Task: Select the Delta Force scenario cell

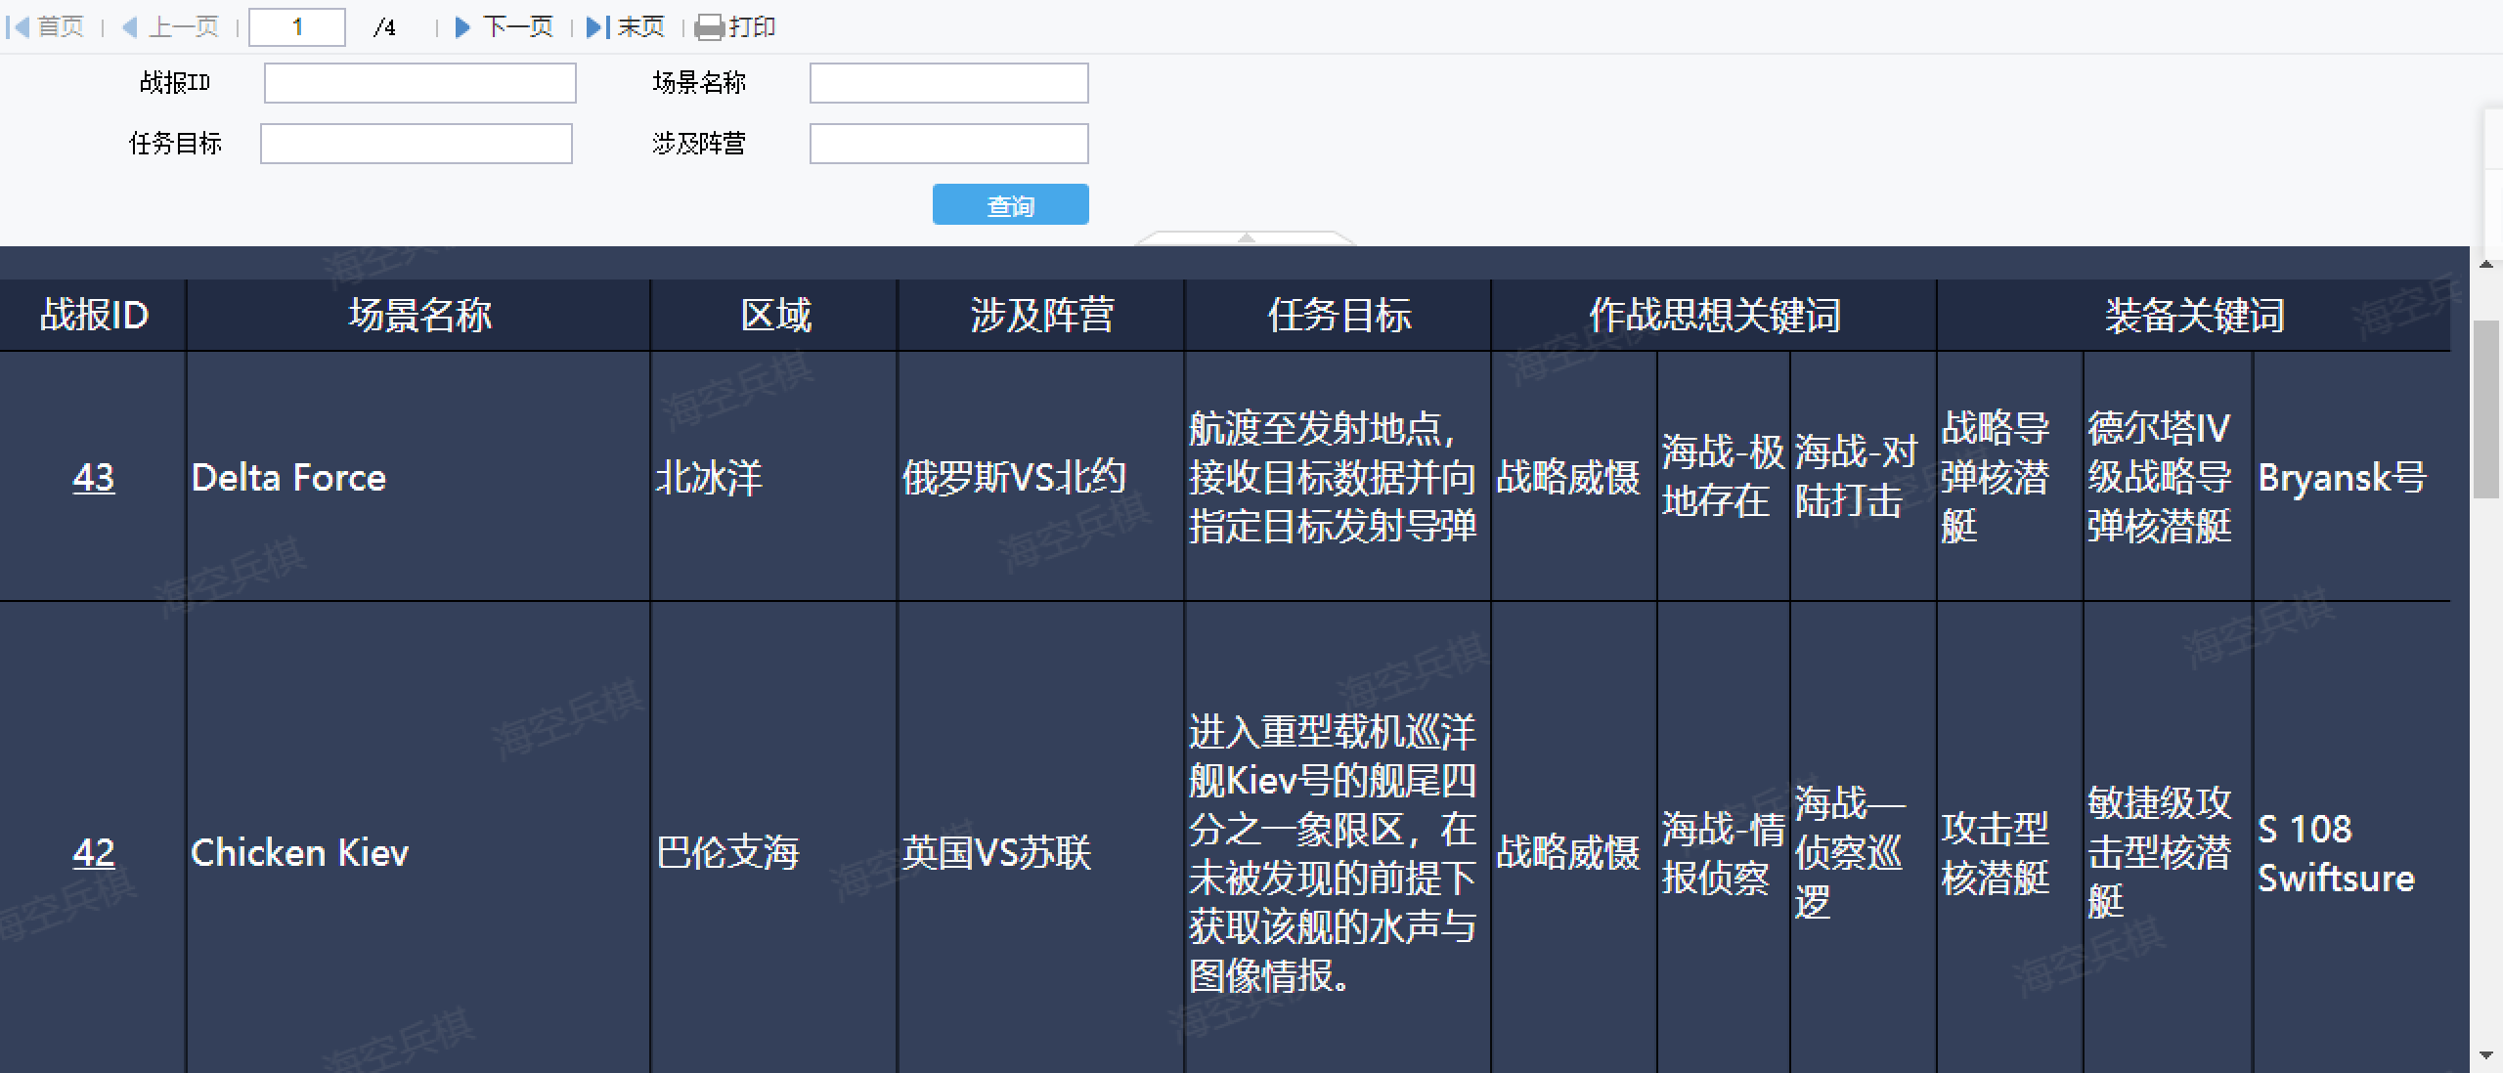Action: (288, 478)
